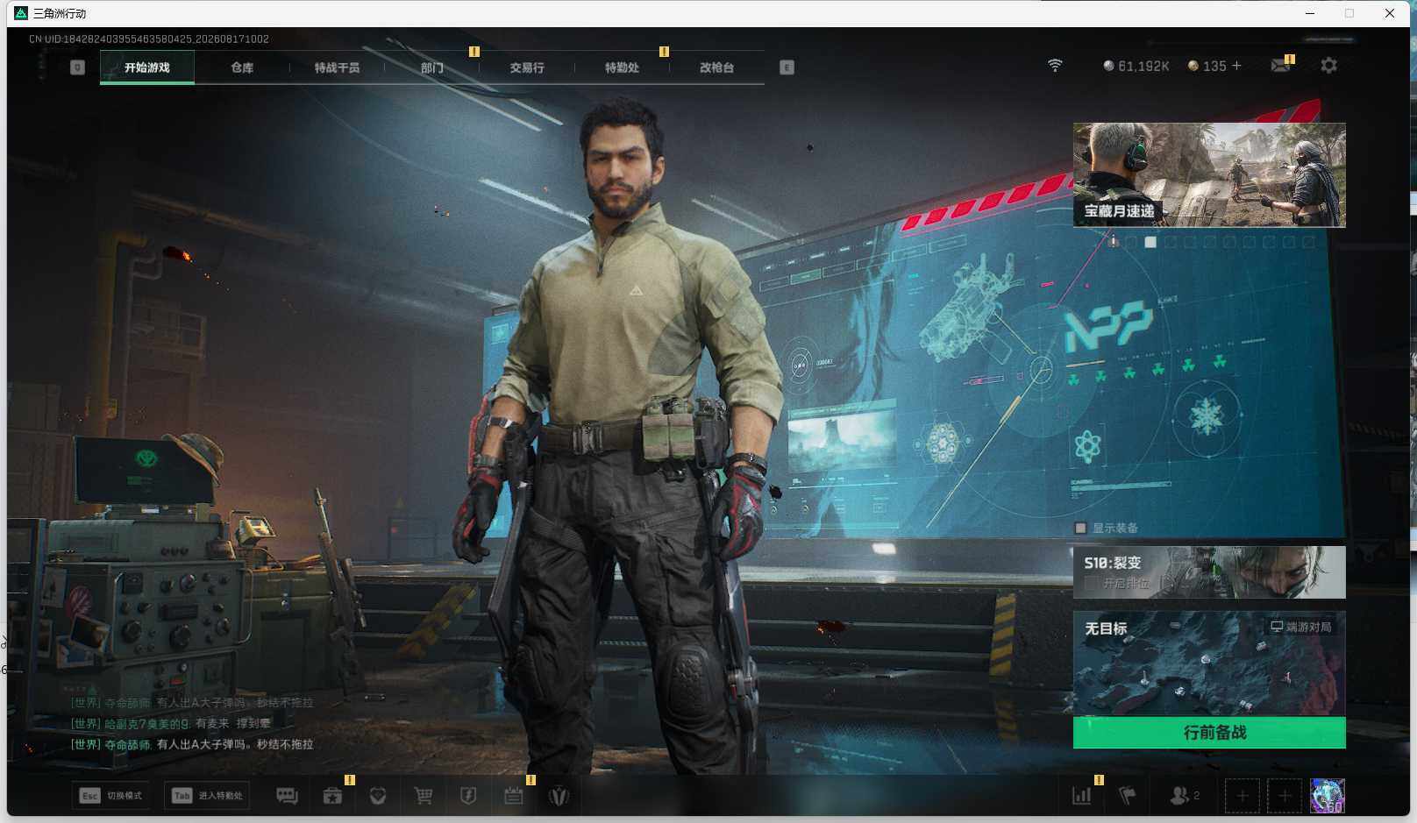Open the shopping cart store icon
This screenshot has width=1417, height=823.
pos(424,796)
